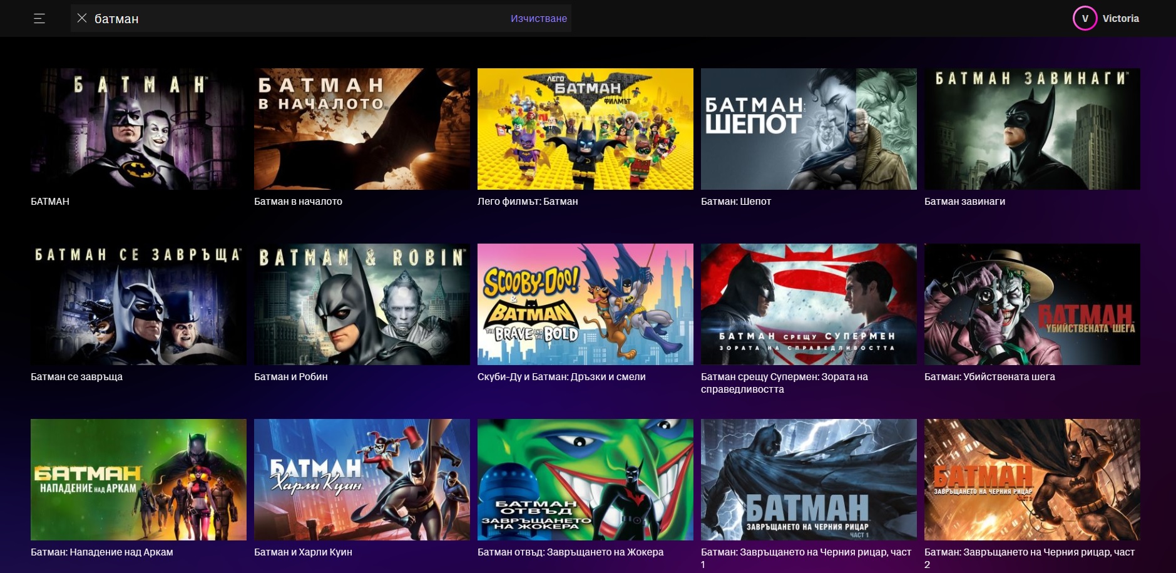Viewport: 1176px width, 573px height.
Task: Click Завръщането на Черния рицар, част 1 title
Action: click(806, 559)
